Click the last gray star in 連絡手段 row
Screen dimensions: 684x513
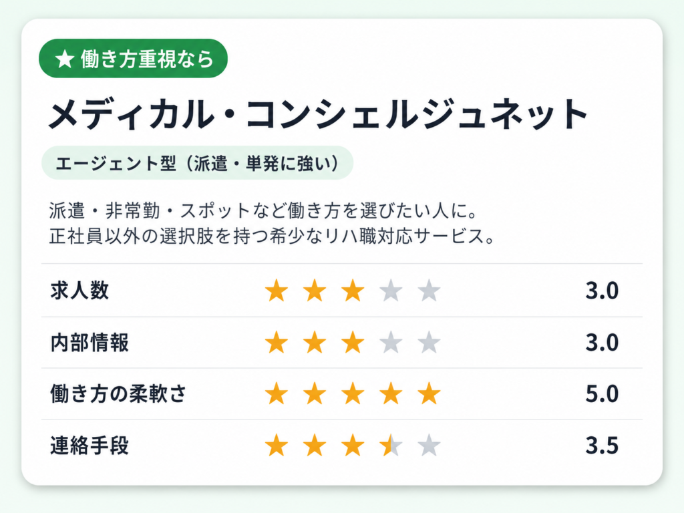(x=429, y=446)
